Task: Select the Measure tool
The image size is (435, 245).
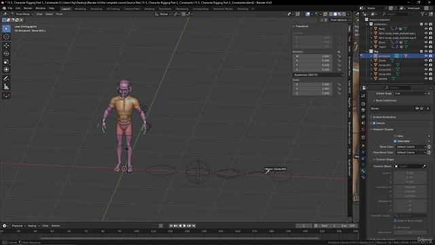Action: tap(6, 87)
